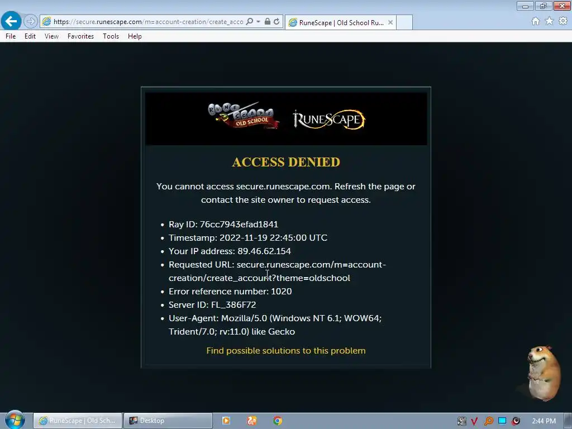Click Server ID FL_386F72 text
Screen dimensions: 572x429
coord(212,305)
